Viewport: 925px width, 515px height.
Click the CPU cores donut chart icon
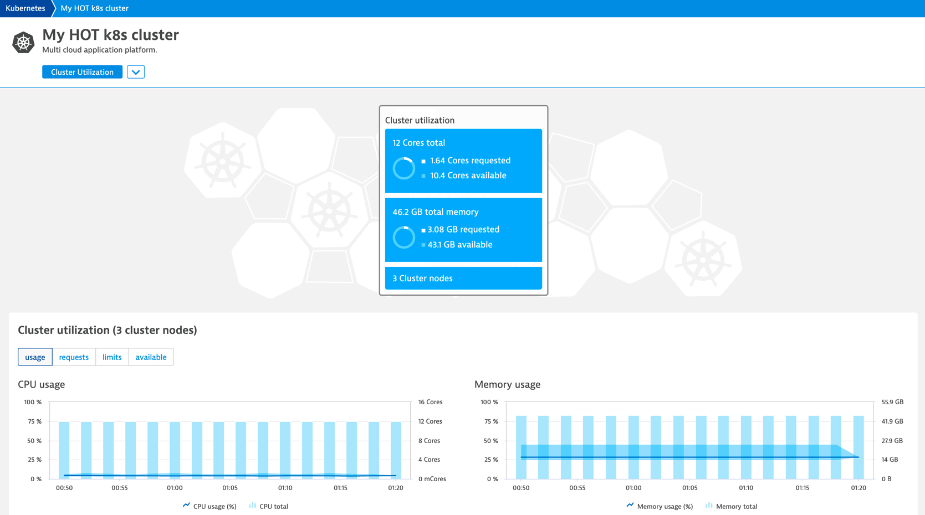[404, 168]
